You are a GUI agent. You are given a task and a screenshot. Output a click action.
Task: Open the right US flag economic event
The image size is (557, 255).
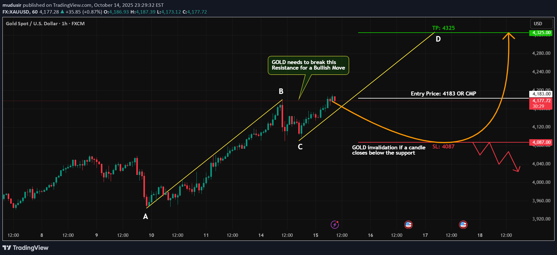tap(463, 225)
